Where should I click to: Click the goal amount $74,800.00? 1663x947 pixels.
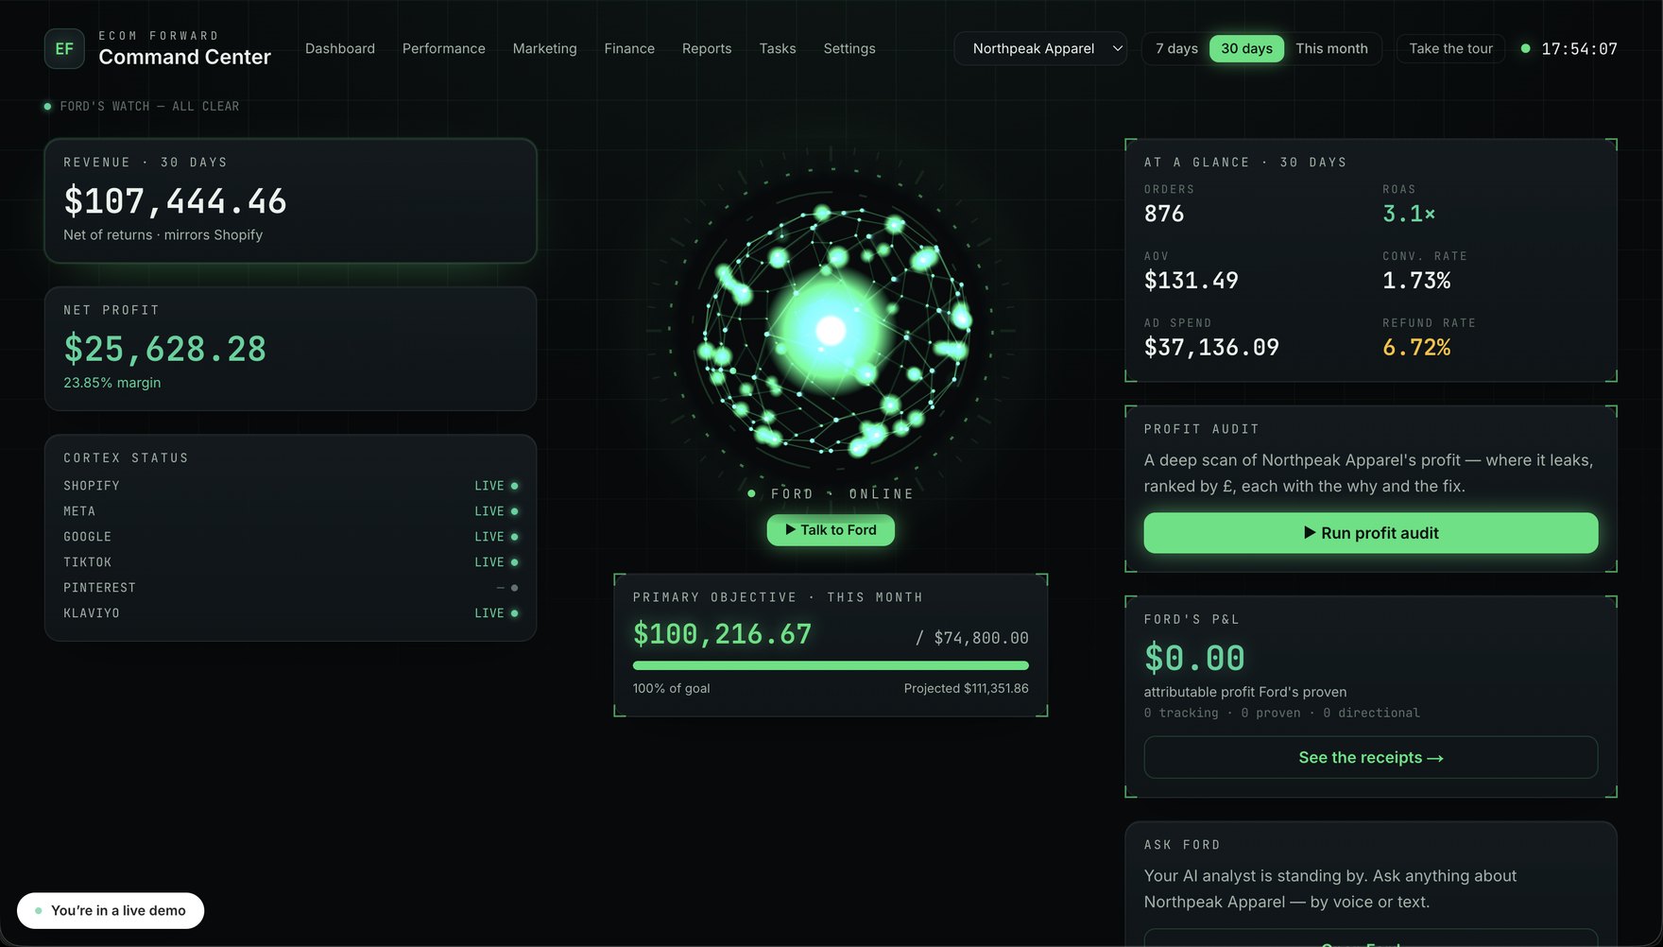click(x=981, y=638)
